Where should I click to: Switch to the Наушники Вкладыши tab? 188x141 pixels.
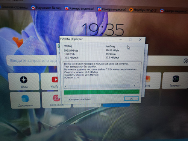pyautogui.click(x=46, y=8)
